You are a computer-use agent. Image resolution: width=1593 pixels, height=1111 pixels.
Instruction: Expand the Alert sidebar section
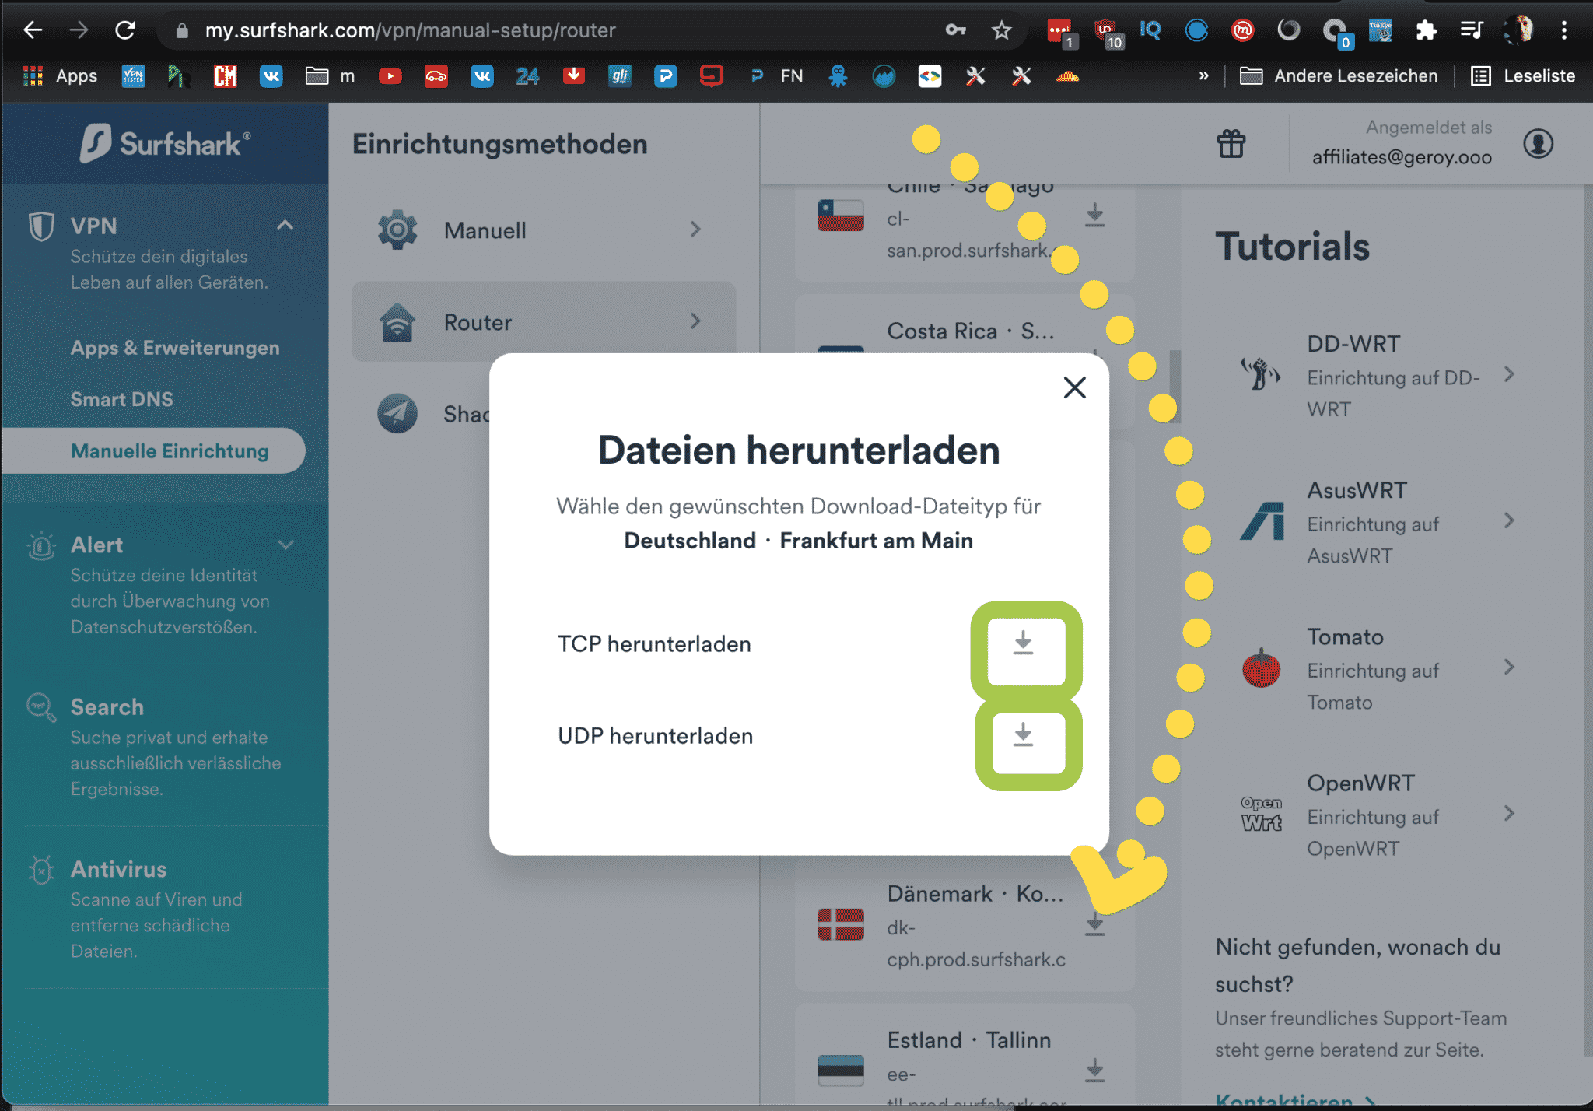coord(285,545)
